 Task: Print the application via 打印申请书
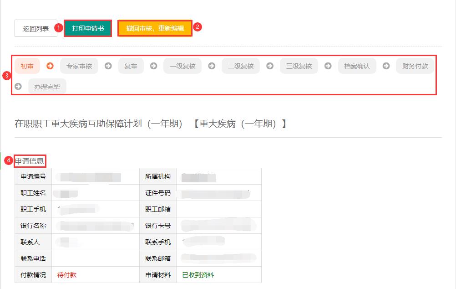click(x=88, y=28)
